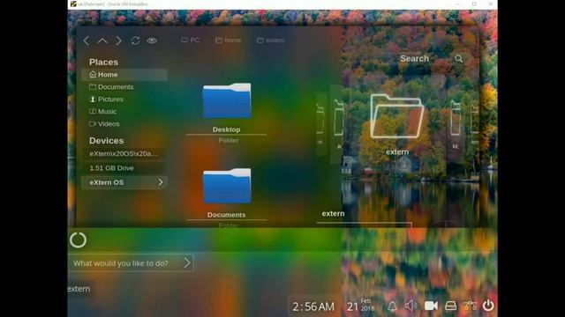Click the extern taskbar item

point(79,289)
